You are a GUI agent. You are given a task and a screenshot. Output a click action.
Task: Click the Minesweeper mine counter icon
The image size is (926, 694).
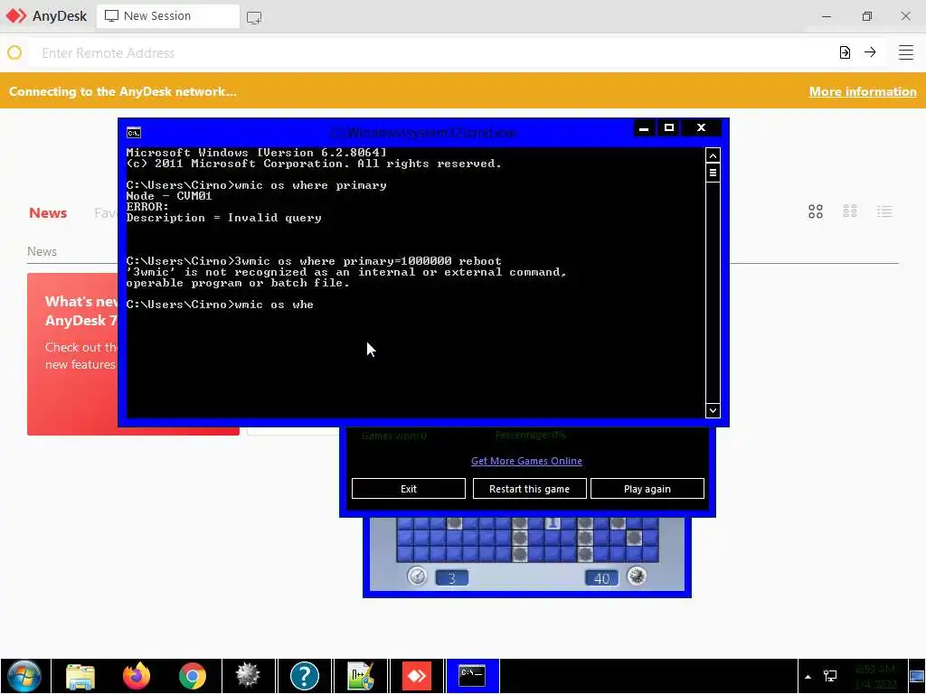(x=637, y=576)
